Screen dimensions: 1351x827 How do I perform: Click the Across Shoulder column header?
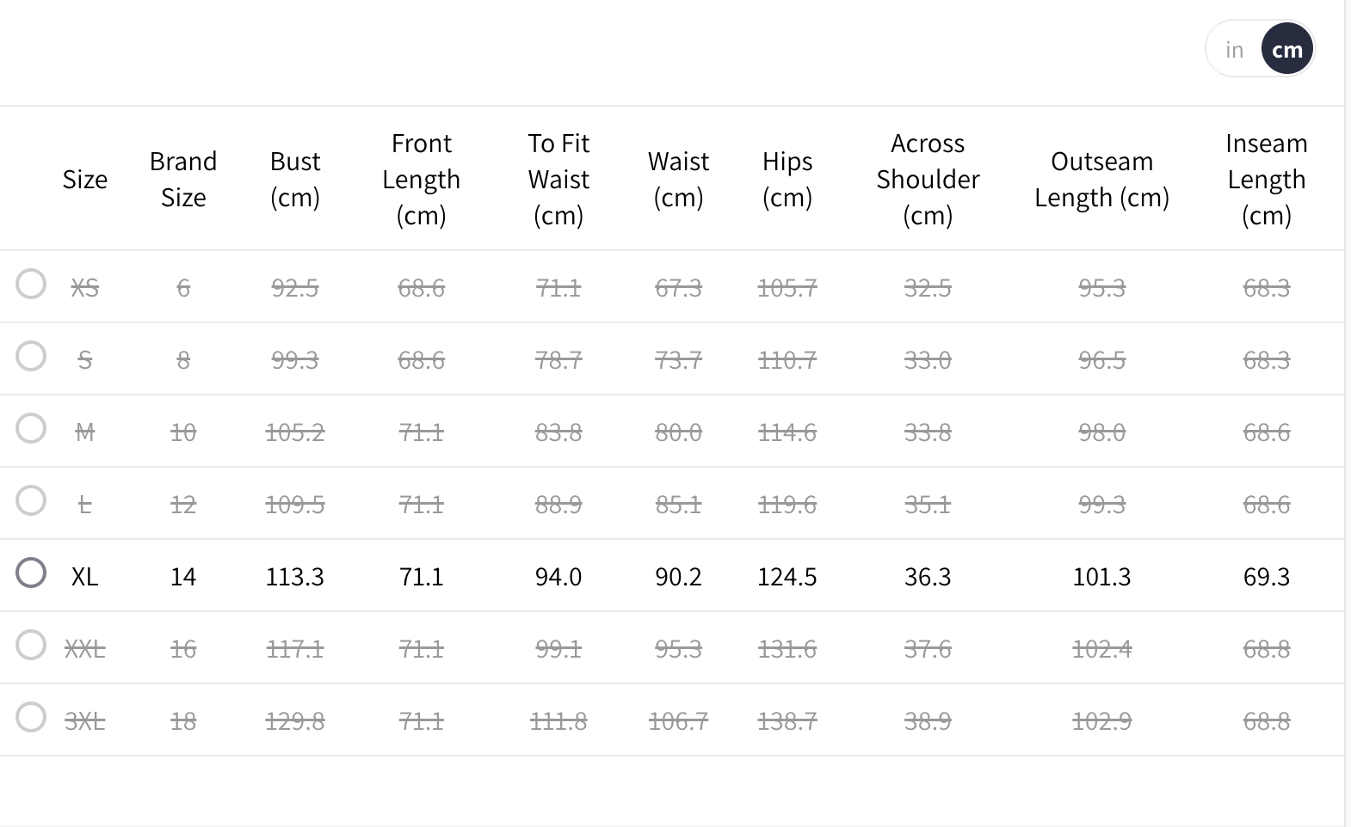928,179
